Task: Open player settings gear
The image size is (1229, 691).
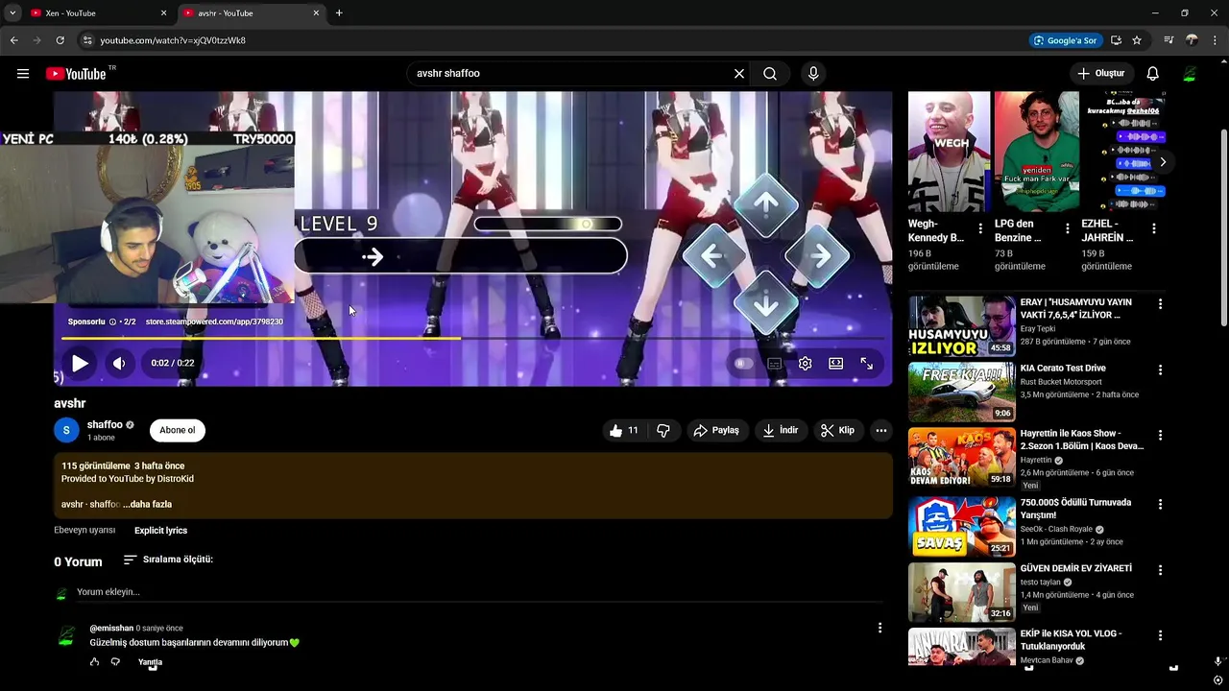Action: 805,364
